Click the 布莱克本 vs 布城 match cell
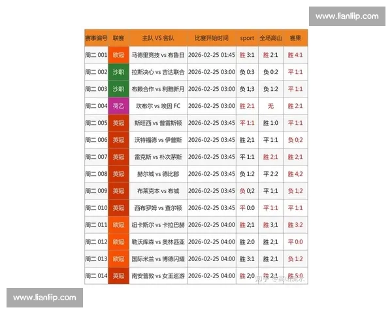392x314 pixels. (x=158, y=191)
